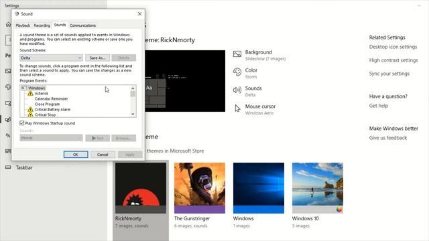
Task: Select the Windows theme thumbnail
Action: [259, 188]
